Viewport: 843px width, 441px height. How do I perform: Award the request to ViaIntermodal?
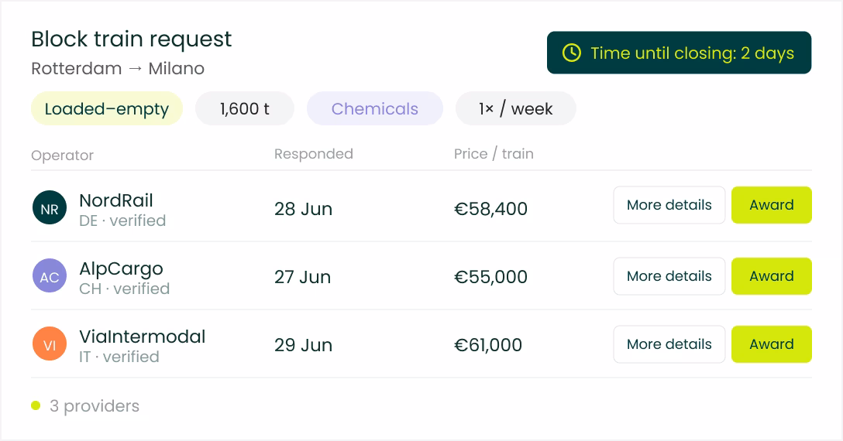(772, 344)
